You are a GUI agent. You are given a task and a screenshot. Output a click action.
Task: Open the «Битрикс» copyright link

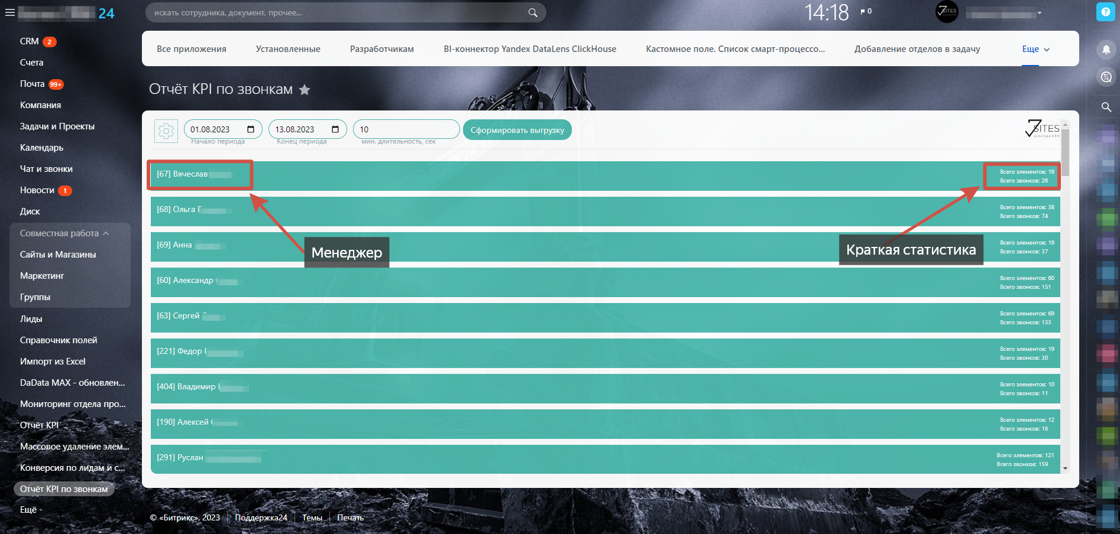pos(185,517)
